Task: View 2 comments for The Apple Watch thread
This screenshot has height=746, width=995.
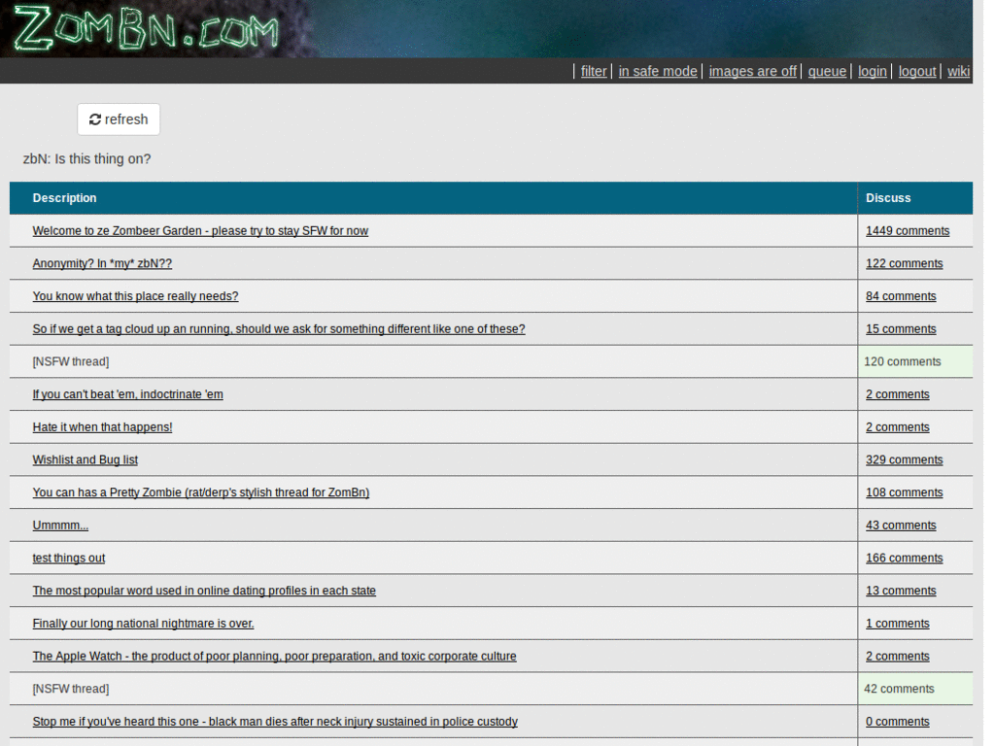Action: (x=897, y=657)
